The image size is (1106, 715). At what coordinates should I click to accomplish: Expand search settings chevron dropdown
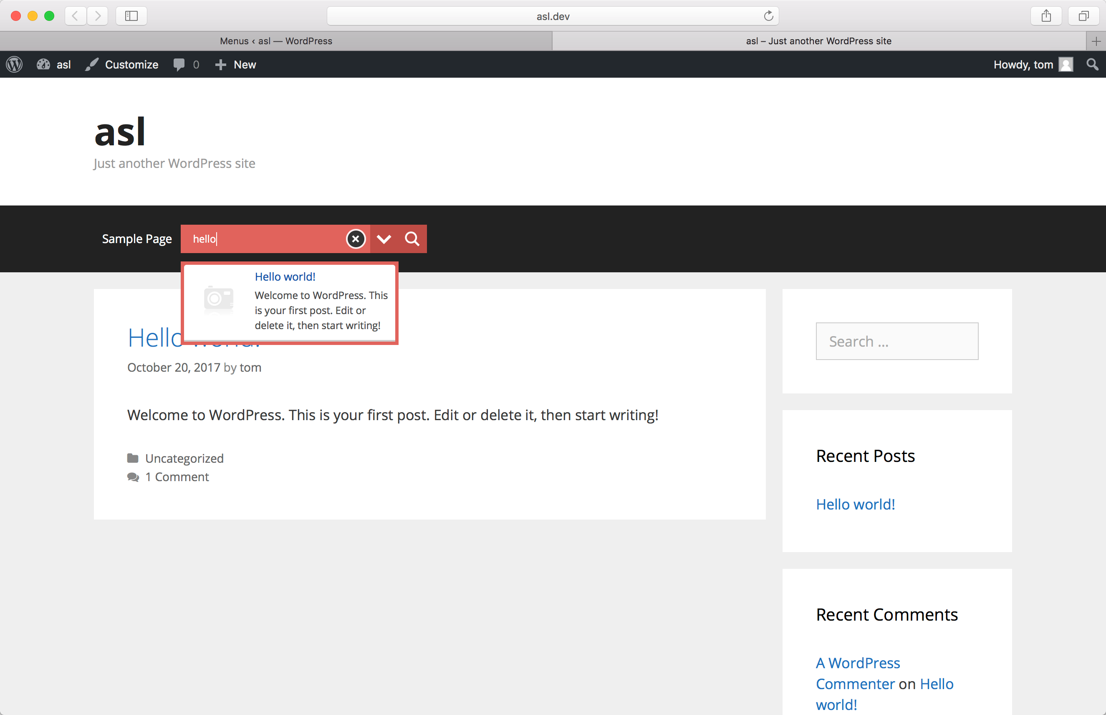[384, 239]
